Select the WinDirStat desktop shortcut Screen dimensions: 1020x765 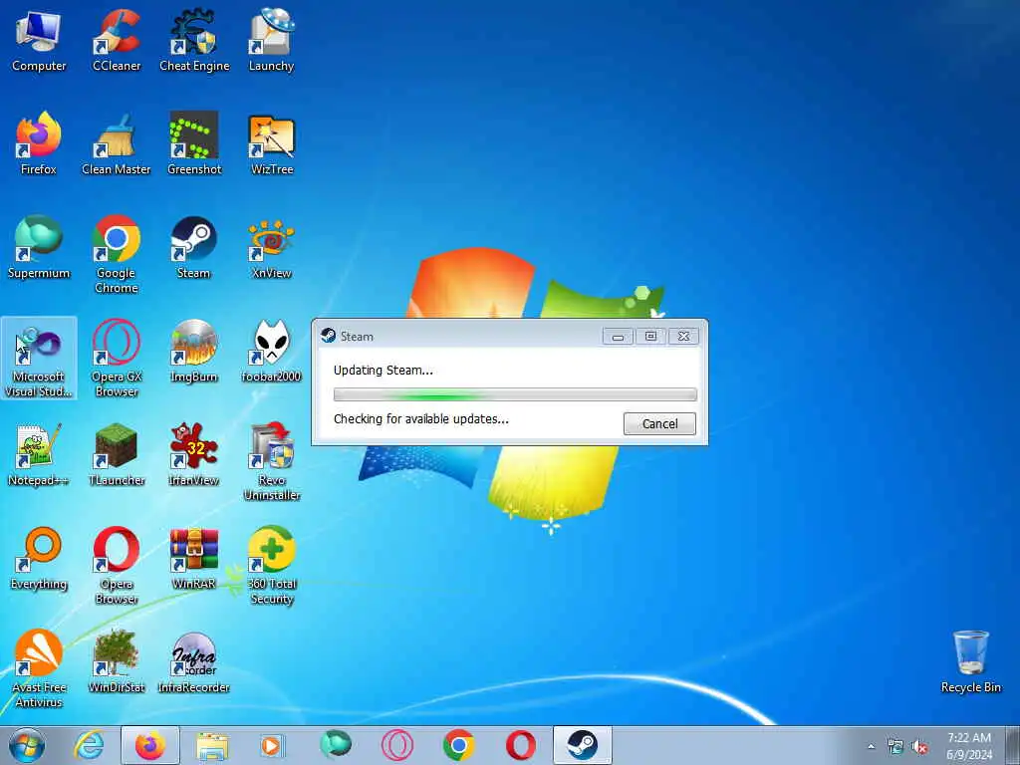coord(117,662)
